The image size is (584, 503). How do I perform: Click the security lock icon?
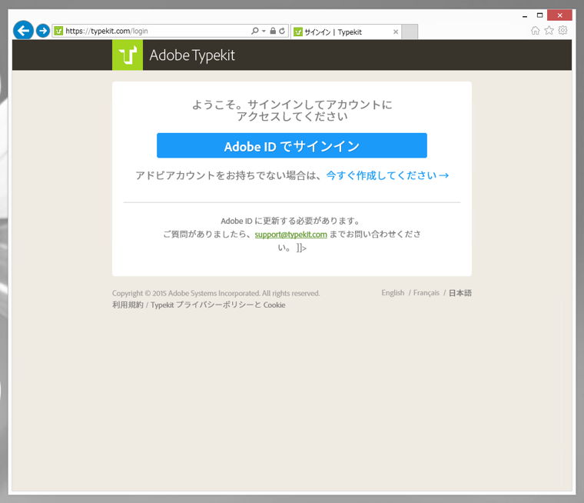273,31
